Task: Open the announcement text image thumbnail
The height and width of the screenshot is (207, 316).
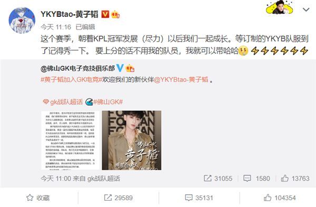Action: 71,140
